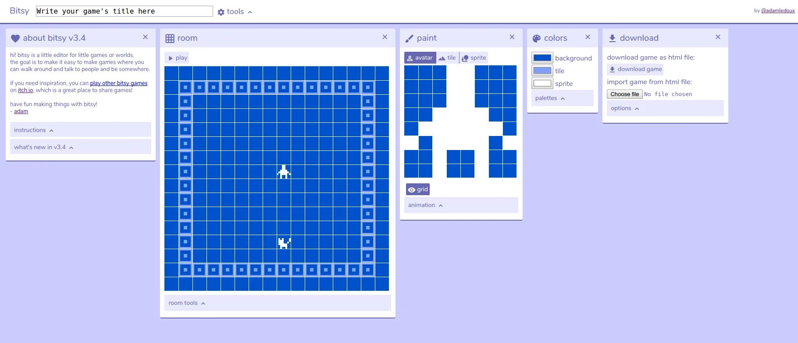The image size is (798, 343).
Task: Click the game title input field
Action: [x=124, y=11]
